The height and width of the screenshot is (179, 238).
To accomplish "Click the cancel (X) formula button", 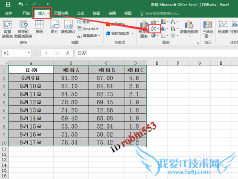I will tap(46, 53).
